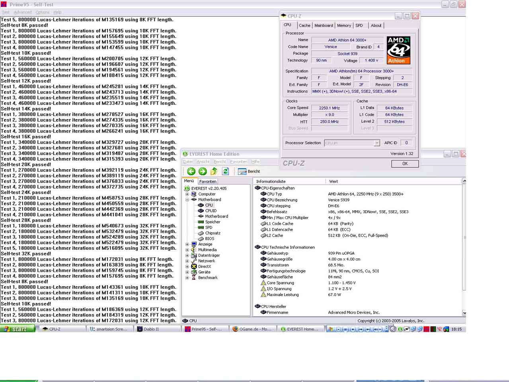Select Chipsatz in the EVEREST tree
The width and height of the screenshot is (509, 382).
pos(213,233)
